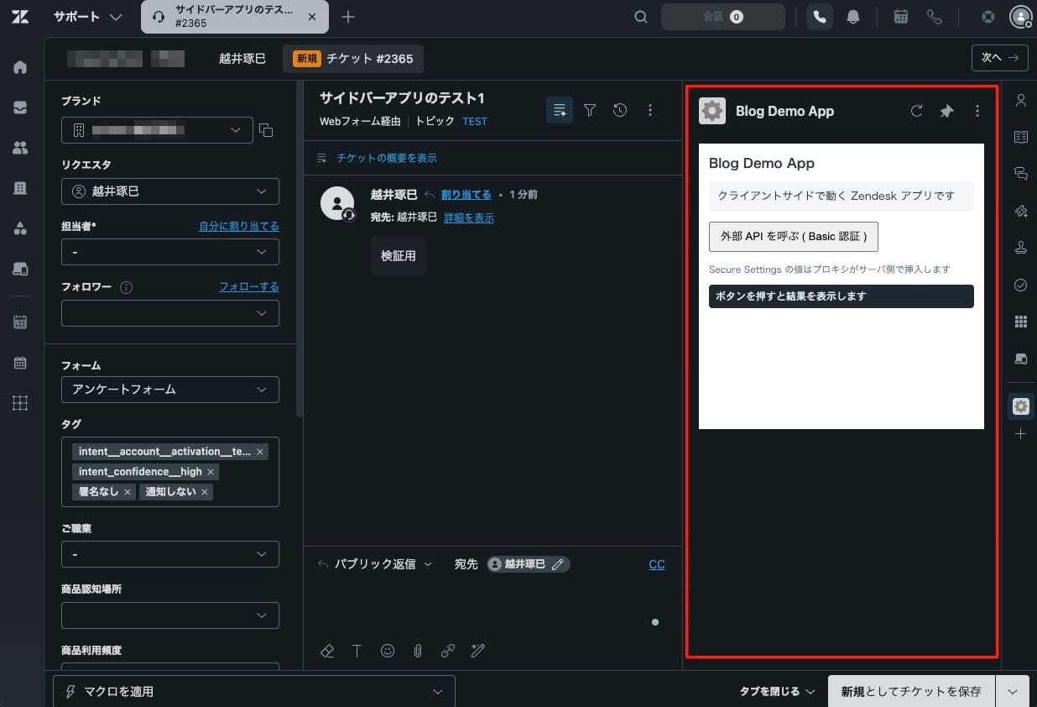Screen dimensions: 1037x707
Task: Open the リクエスタ dropdown
Action: pos(170,191)
